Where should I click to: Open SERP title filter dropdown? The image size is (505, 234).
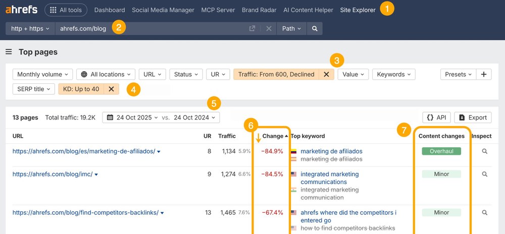coord(33,89)
